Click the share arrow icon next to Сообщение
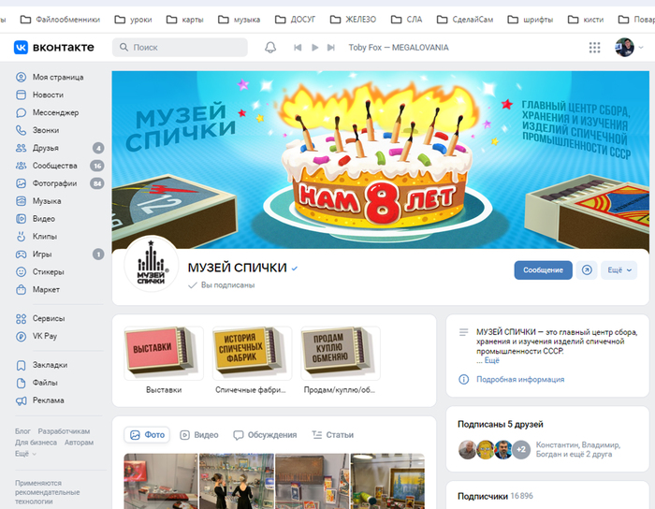 pos(587,270)
